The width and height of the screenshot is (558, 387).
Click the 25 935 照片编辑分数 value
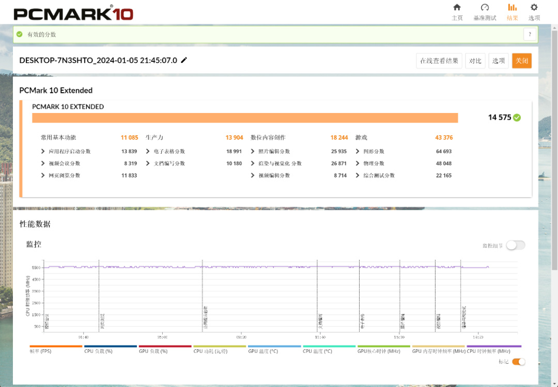[x=339, y=151]
